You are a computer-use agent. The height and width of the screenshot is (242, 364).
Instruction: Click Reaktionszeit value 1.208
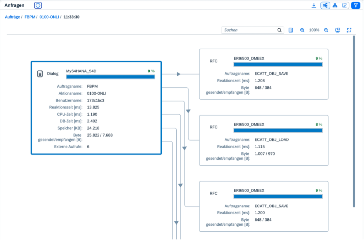click(x=260, y=81)
